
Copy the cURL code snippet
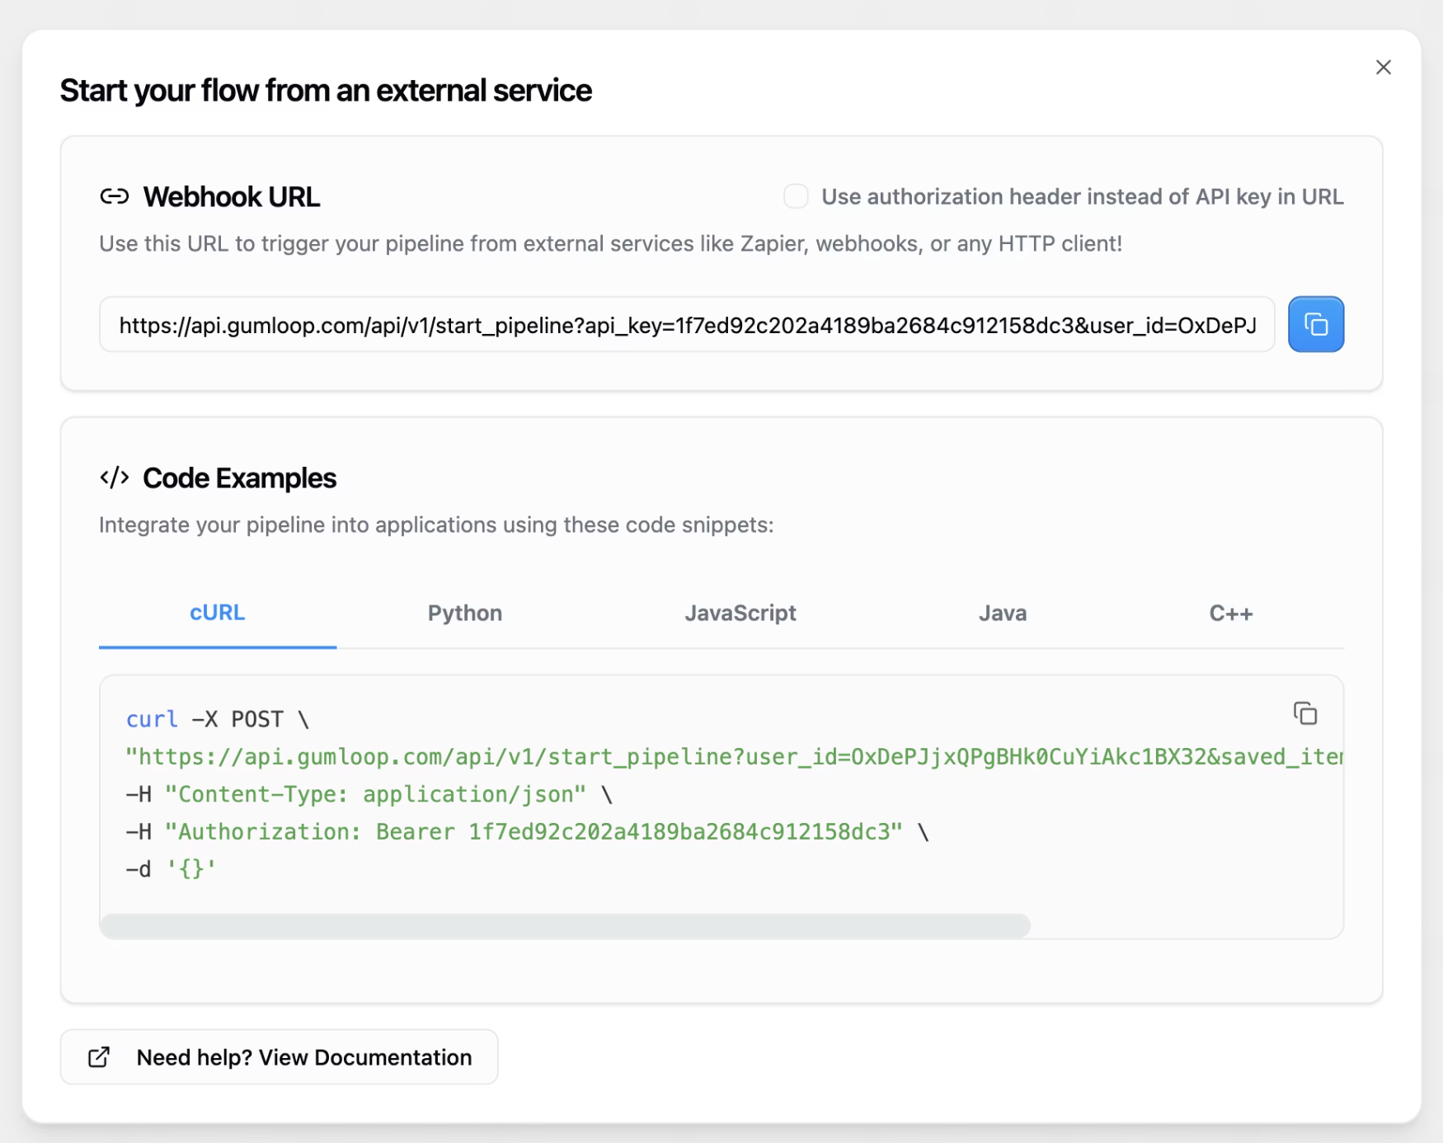(x=1304, y=713)
